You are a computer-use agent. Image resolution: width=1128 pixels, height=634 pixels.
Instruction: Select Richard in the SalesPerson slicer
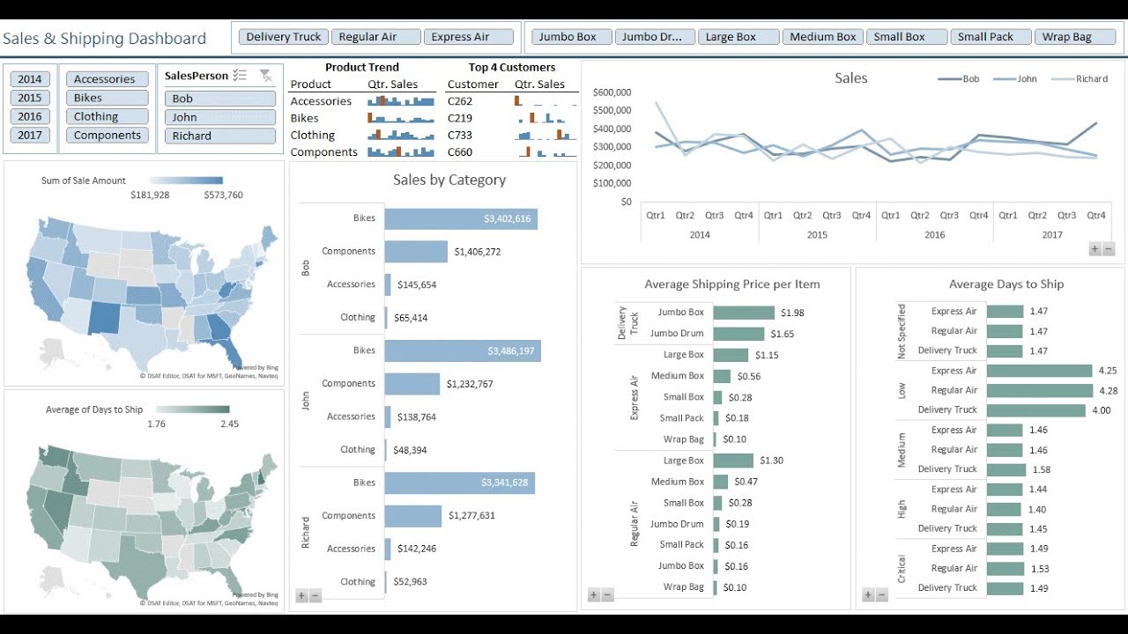pos(219,135)
